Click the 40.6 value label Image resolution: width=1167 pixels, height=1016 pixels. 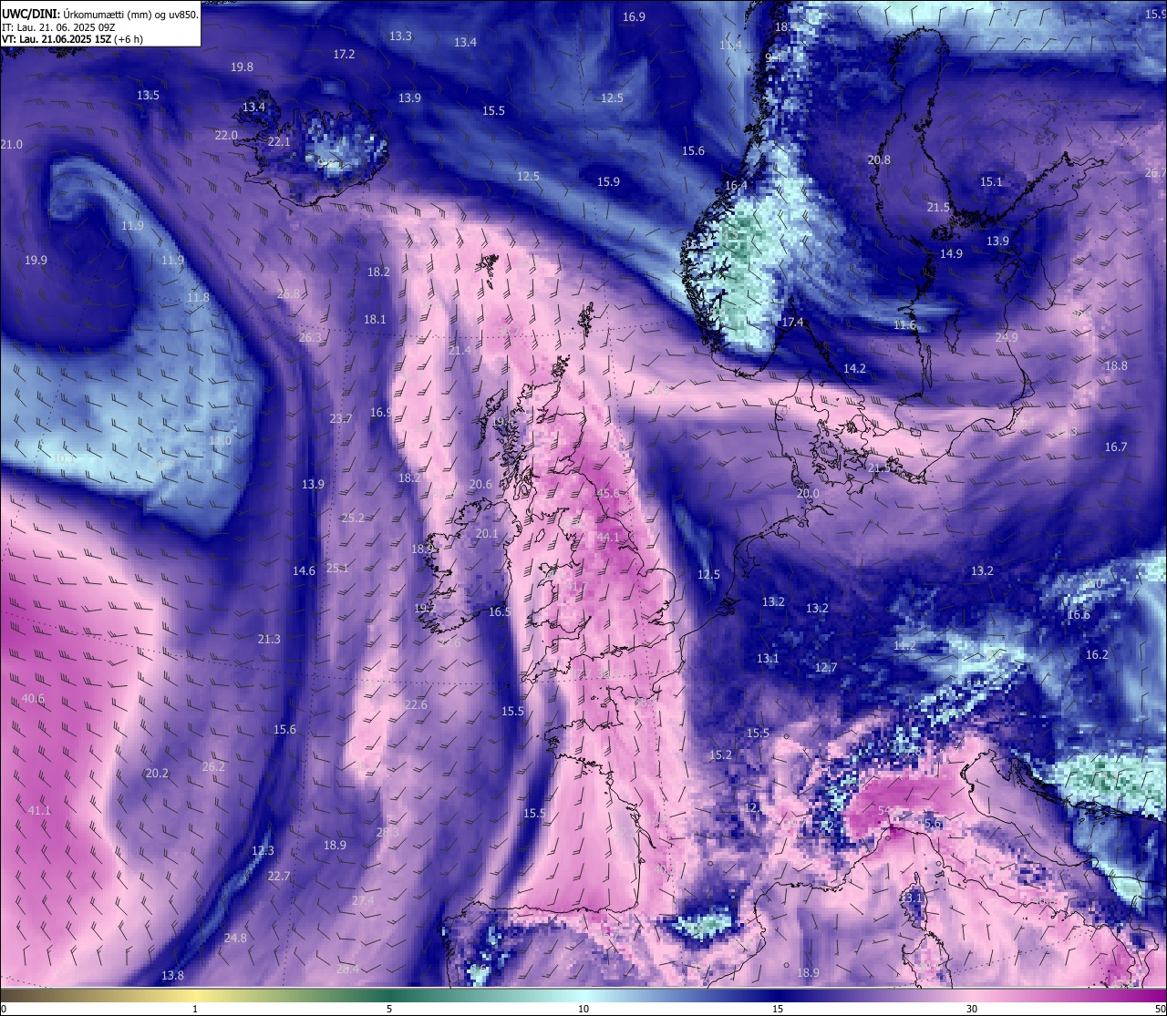(x=33, y=699)
